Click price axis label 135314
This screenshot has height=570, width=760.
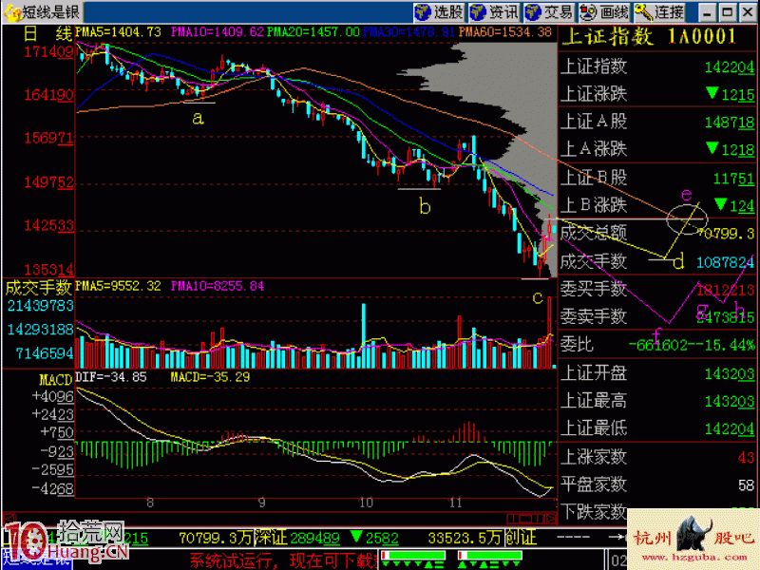(x=49, y=269)
